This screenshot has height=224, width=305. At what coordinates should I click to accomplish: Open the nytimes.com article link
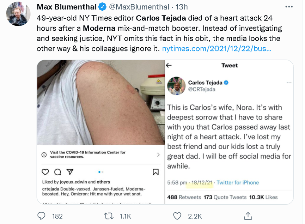click(216, 49)
